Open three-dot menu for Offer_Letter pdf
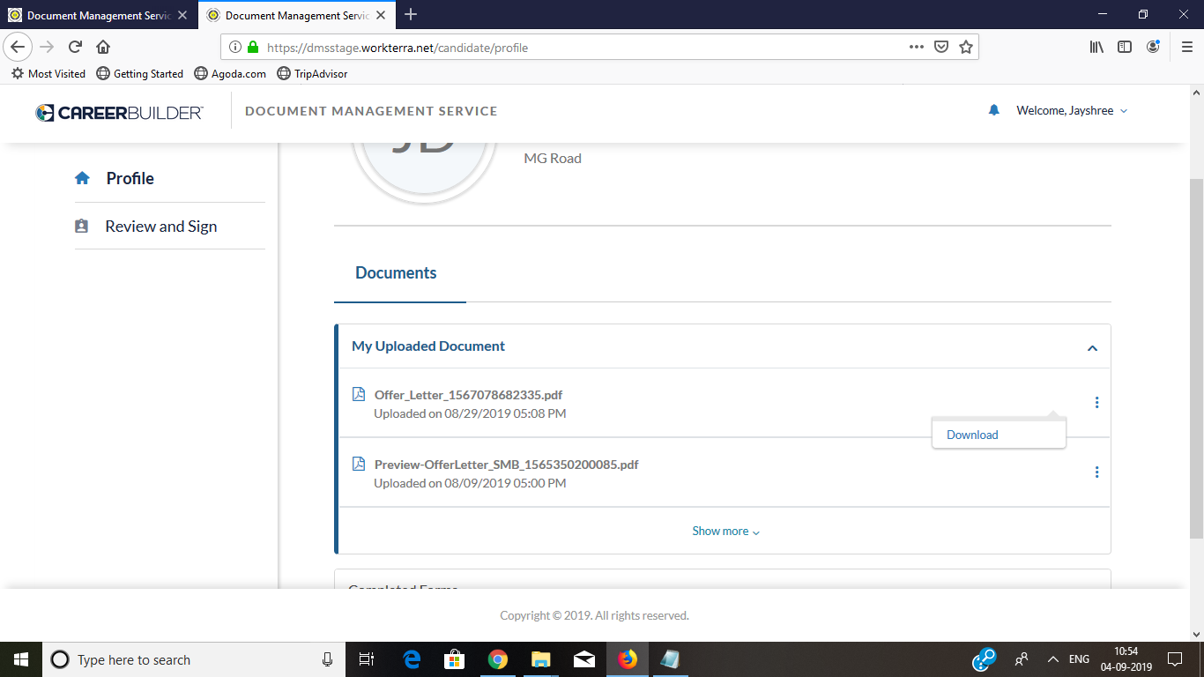Image resolution: width=1204 pixels, height=677 pixels. click(1096, 403)
